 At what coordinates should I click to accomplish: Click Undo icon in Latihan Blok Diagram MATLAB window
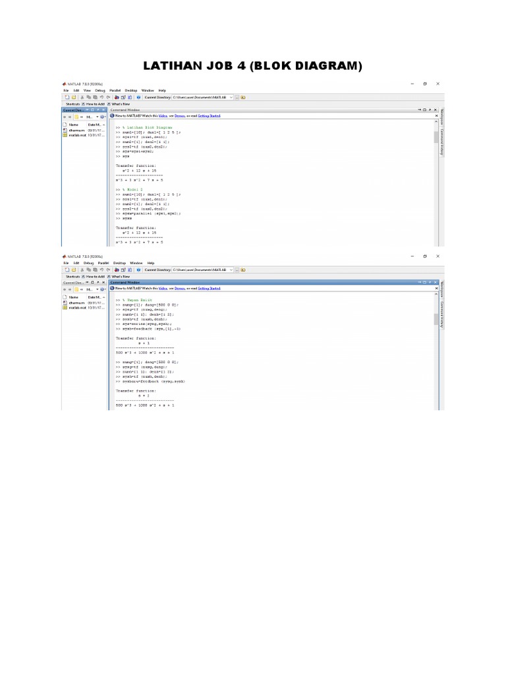click(x=101, y=98)
